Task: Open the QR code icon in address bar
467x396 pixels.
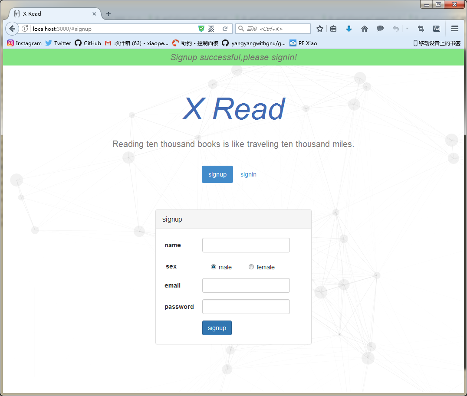Action: tap(211, 29)
